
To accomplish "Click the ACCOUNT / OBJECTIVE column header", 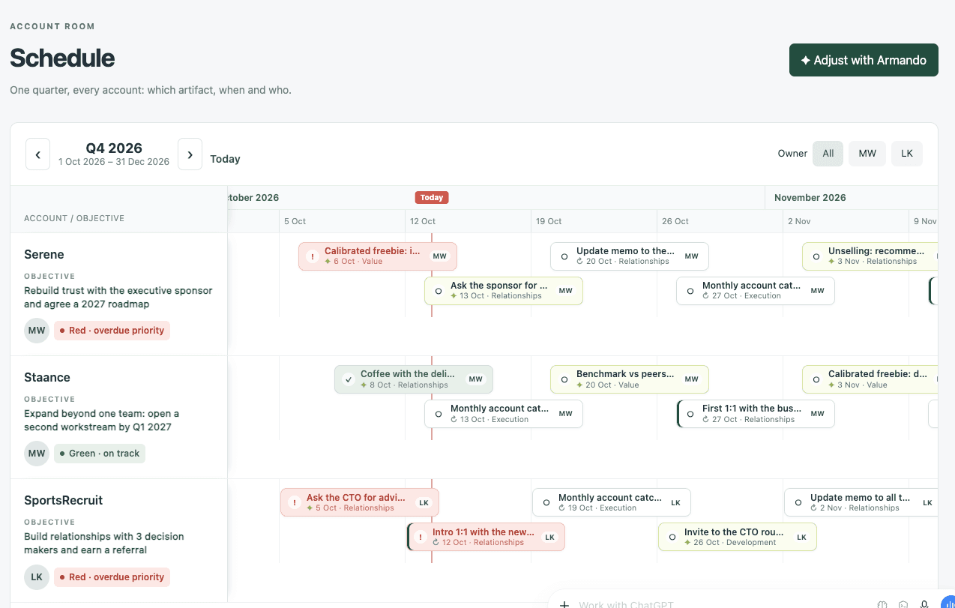I will (x=74, y=218).
